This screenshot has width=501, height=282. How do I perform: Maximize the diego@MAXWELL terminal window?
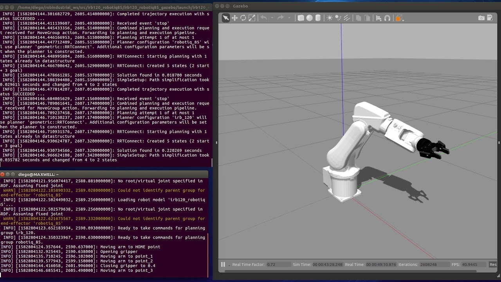pos(13,174)
